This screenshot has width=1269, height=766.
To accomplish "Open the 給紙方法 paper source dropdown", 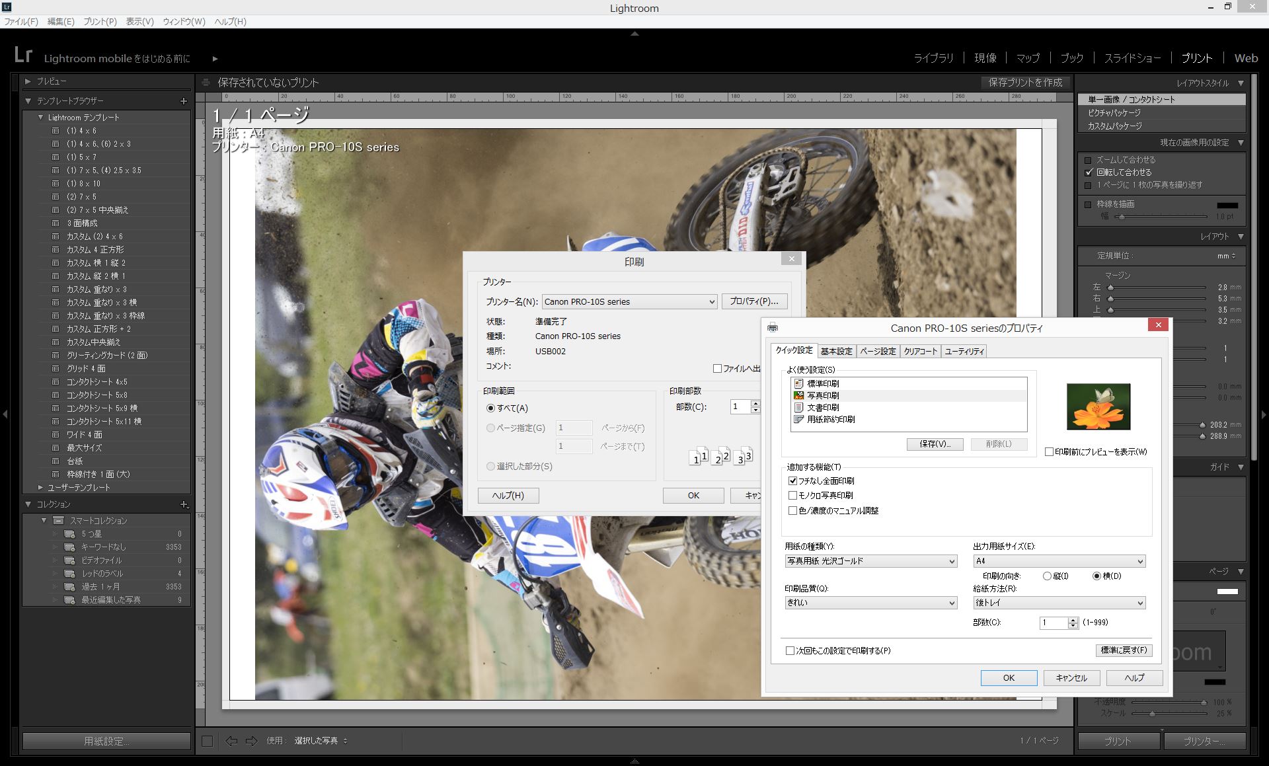I will pyautogui.click(x=1059, y=603).
